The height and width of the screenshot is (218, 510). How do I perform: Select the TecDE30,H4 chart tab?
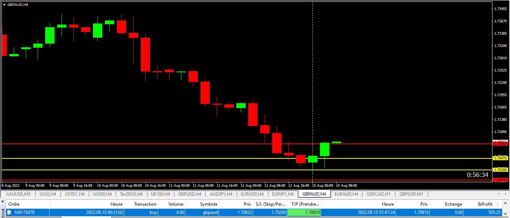(x=131, y=194)
